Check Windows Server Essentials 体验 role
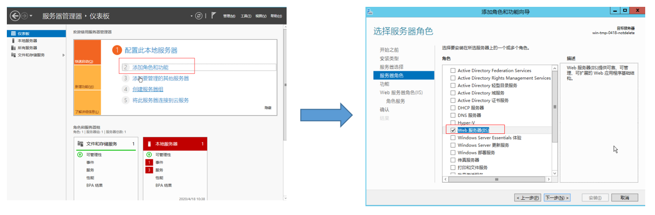The width and height of the screenshot is (655, 215). 453,137
